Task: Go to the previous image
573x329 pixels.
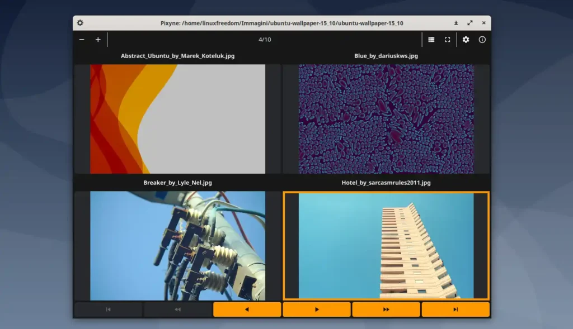Action: tap(247, 309)
